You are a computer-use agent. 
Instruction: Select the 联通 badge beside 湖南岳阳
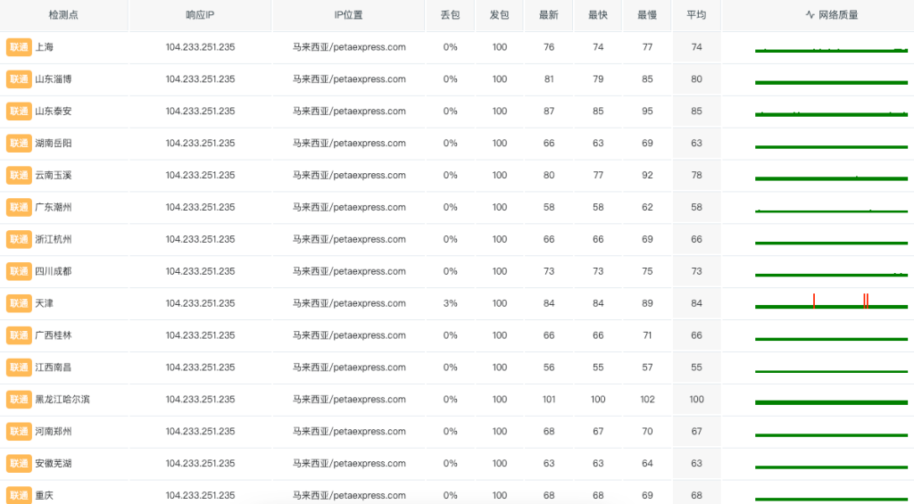(x=19, y=144)
